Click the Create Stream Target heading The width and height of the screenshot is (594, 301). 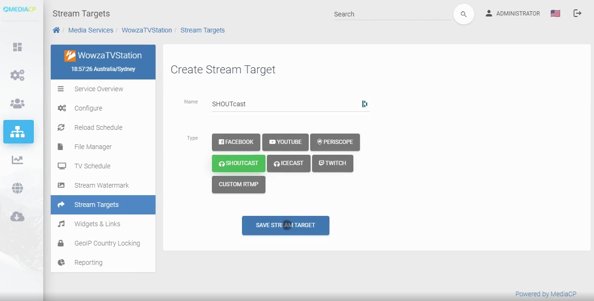pyautogui.click(x=223, y=70)
